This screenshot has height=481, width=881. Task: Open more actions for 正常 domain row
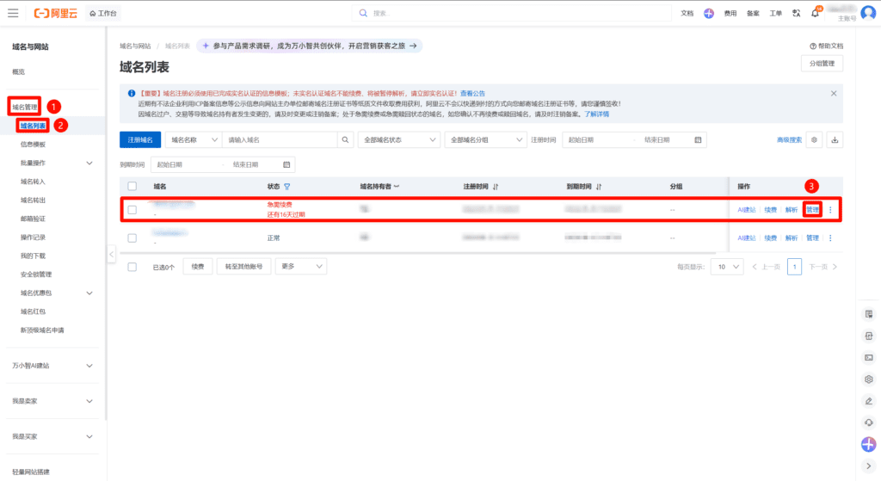[x=830, y=238]
